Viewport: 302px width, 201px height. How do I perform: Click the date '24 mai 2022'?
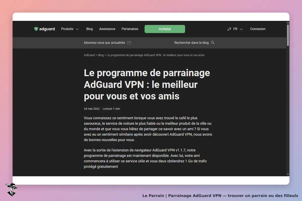click(92, 109)
